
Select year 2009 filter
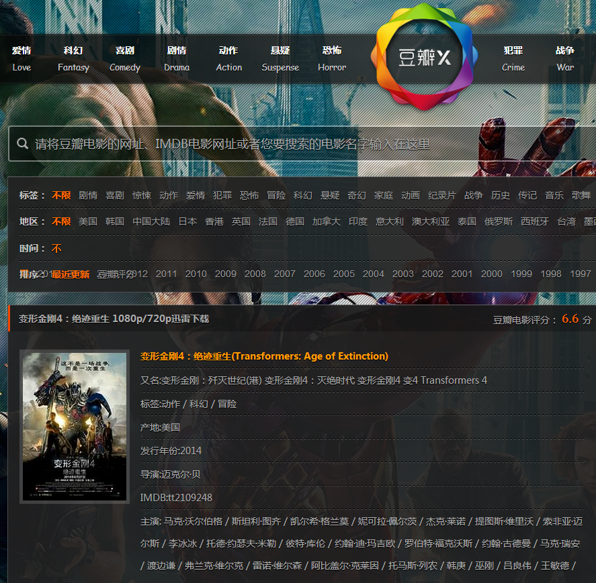[225, 274]
